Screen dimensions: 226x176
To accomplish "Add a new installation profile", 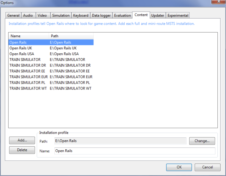I will click(x=22, y=140).
